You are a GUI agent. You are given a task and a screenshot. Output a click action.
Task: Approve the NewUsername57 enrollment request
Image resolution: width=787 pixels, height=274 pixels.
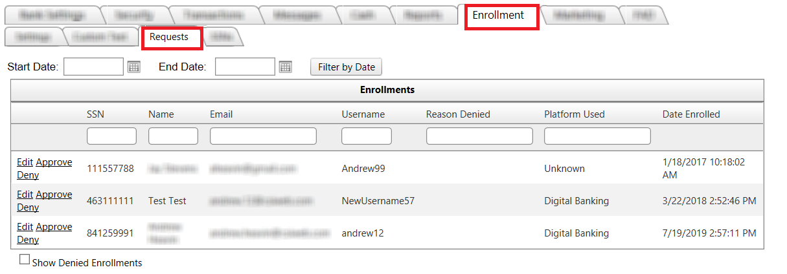click(x=54, y=195)
